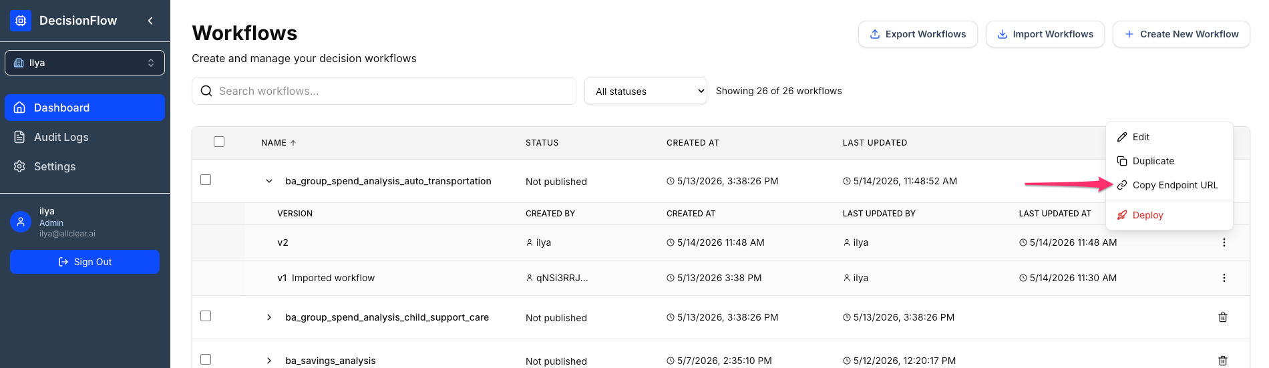1269x368 pixels.
Task: Click the ba_group_spend_analysis_child_support_care workflow name
Action: coord(387,317)
